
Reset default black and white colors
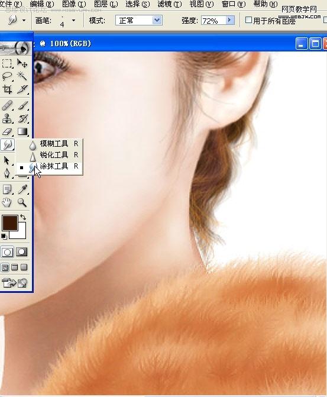(x=4, y=237)
